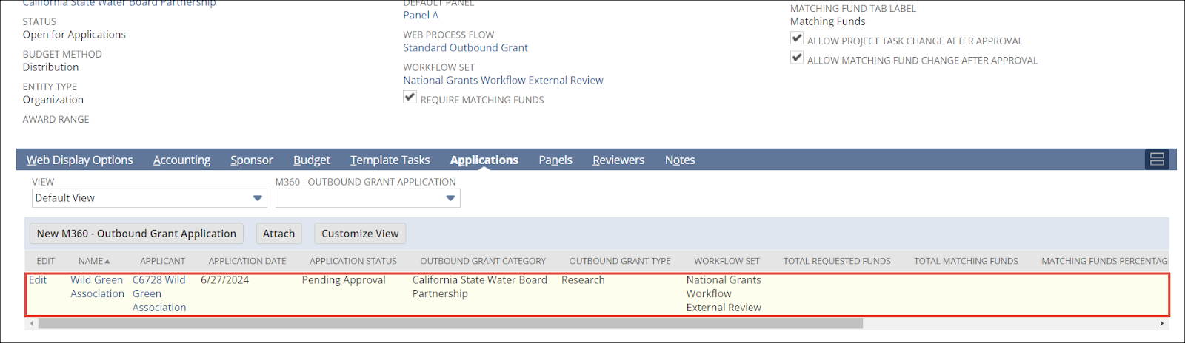Open Edit link for Wild Green Association
1185x343 pixels.
[x=38, y=280]
